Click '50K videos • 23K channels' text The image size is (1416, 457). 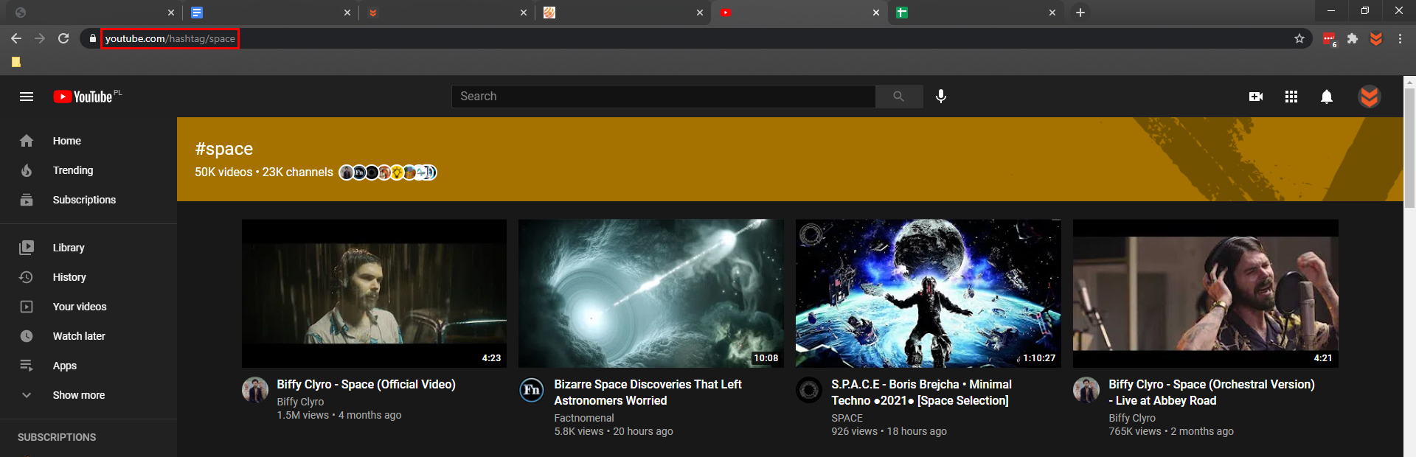(264, 172)
